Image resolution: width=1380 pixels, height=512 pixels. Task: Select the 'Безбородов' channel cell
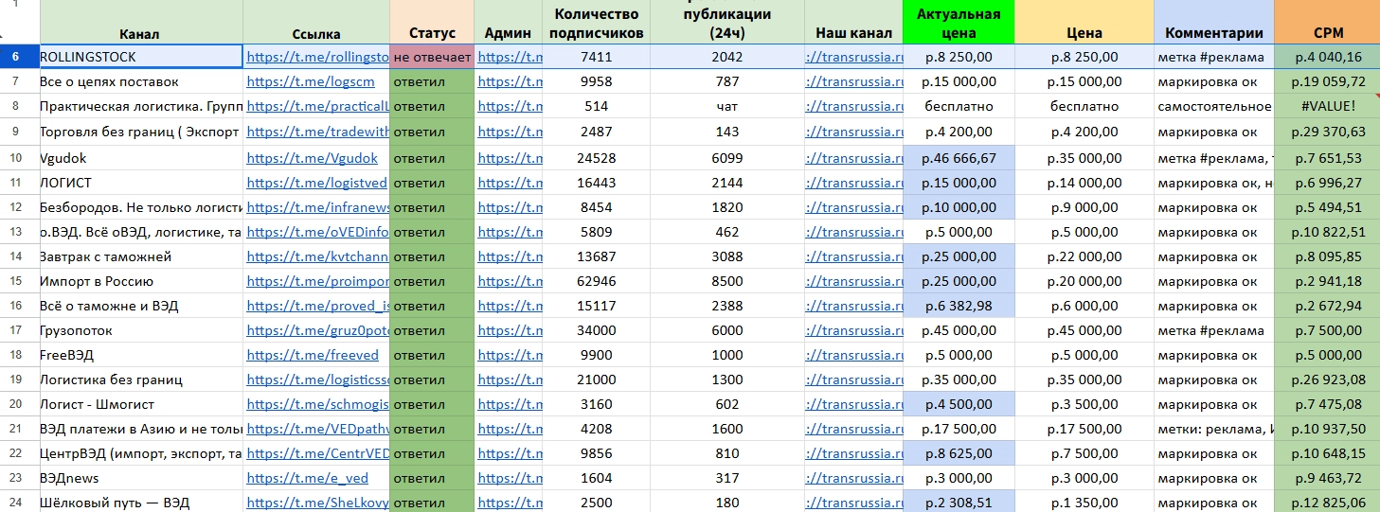(140, 206)
